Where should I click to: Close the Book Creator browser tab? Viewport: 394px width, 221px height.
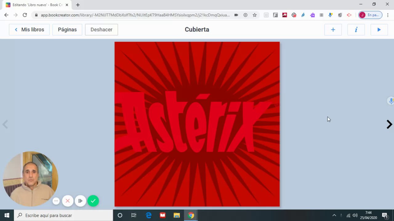(67, 5)
